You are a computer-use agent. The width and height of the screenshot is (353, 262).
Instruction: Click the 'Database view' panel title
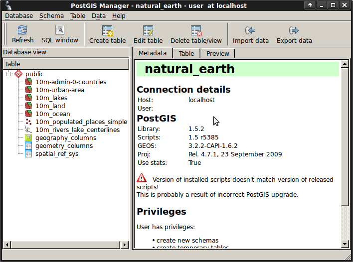pyautogui.click(x=24, y=52)
